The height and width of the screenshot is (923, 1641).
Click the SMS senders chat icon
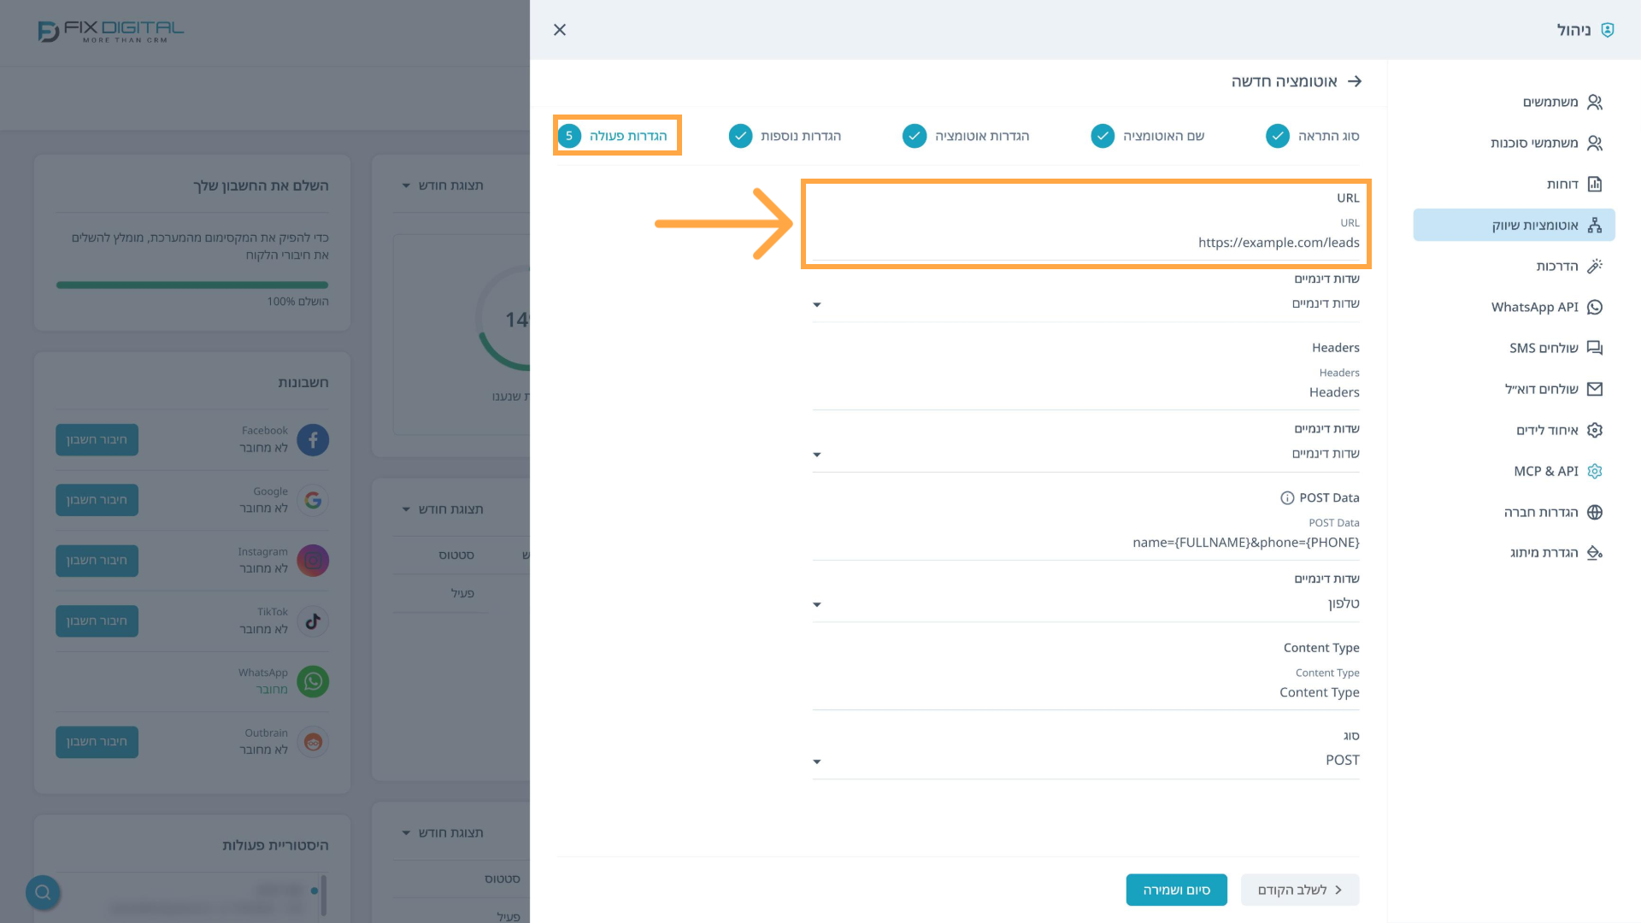(x=1595, y=349)
